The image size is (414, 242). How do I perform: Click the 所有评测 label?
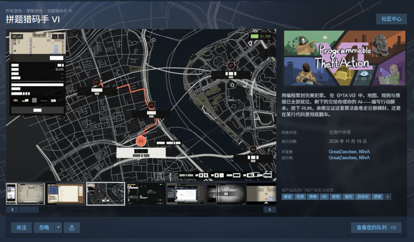point(289,132)
